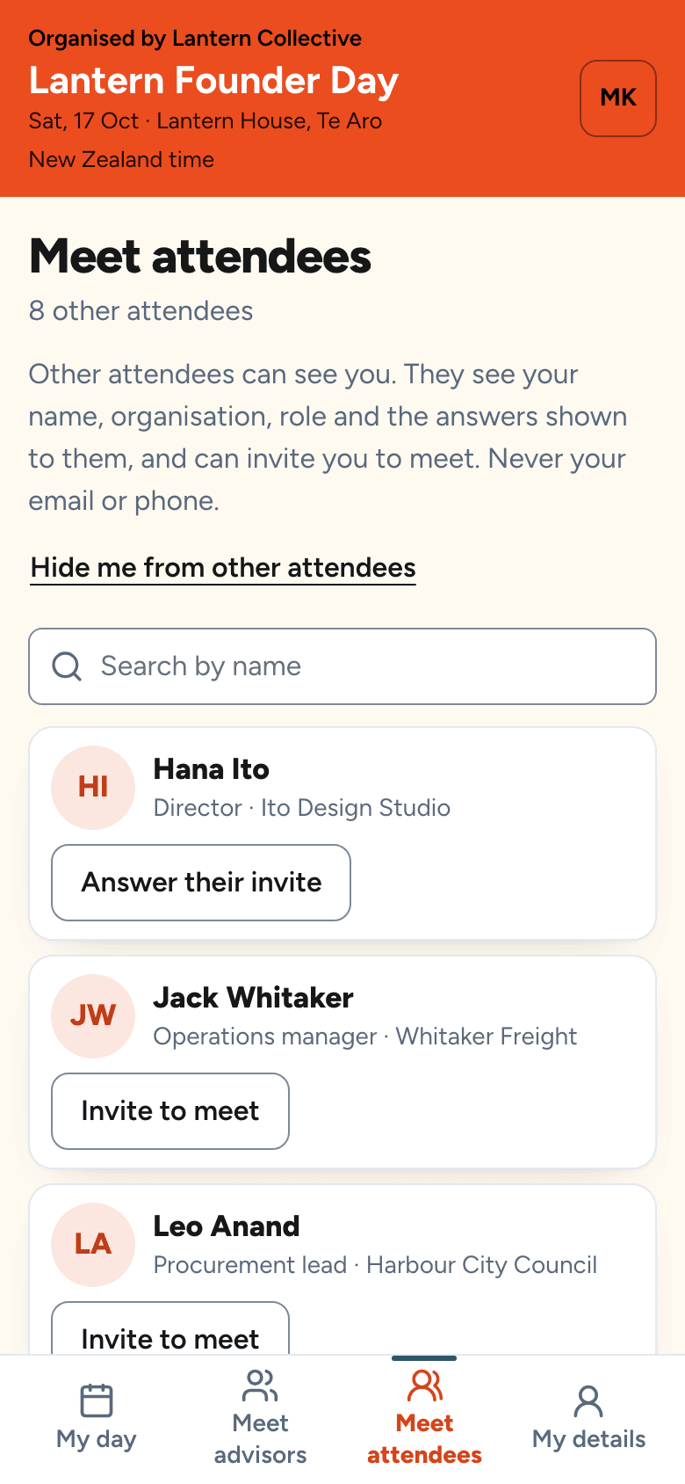The height and width of the screenshot is (1484, 685).
Task: Click Hide me from other attendees link
Action: point(223,568)
